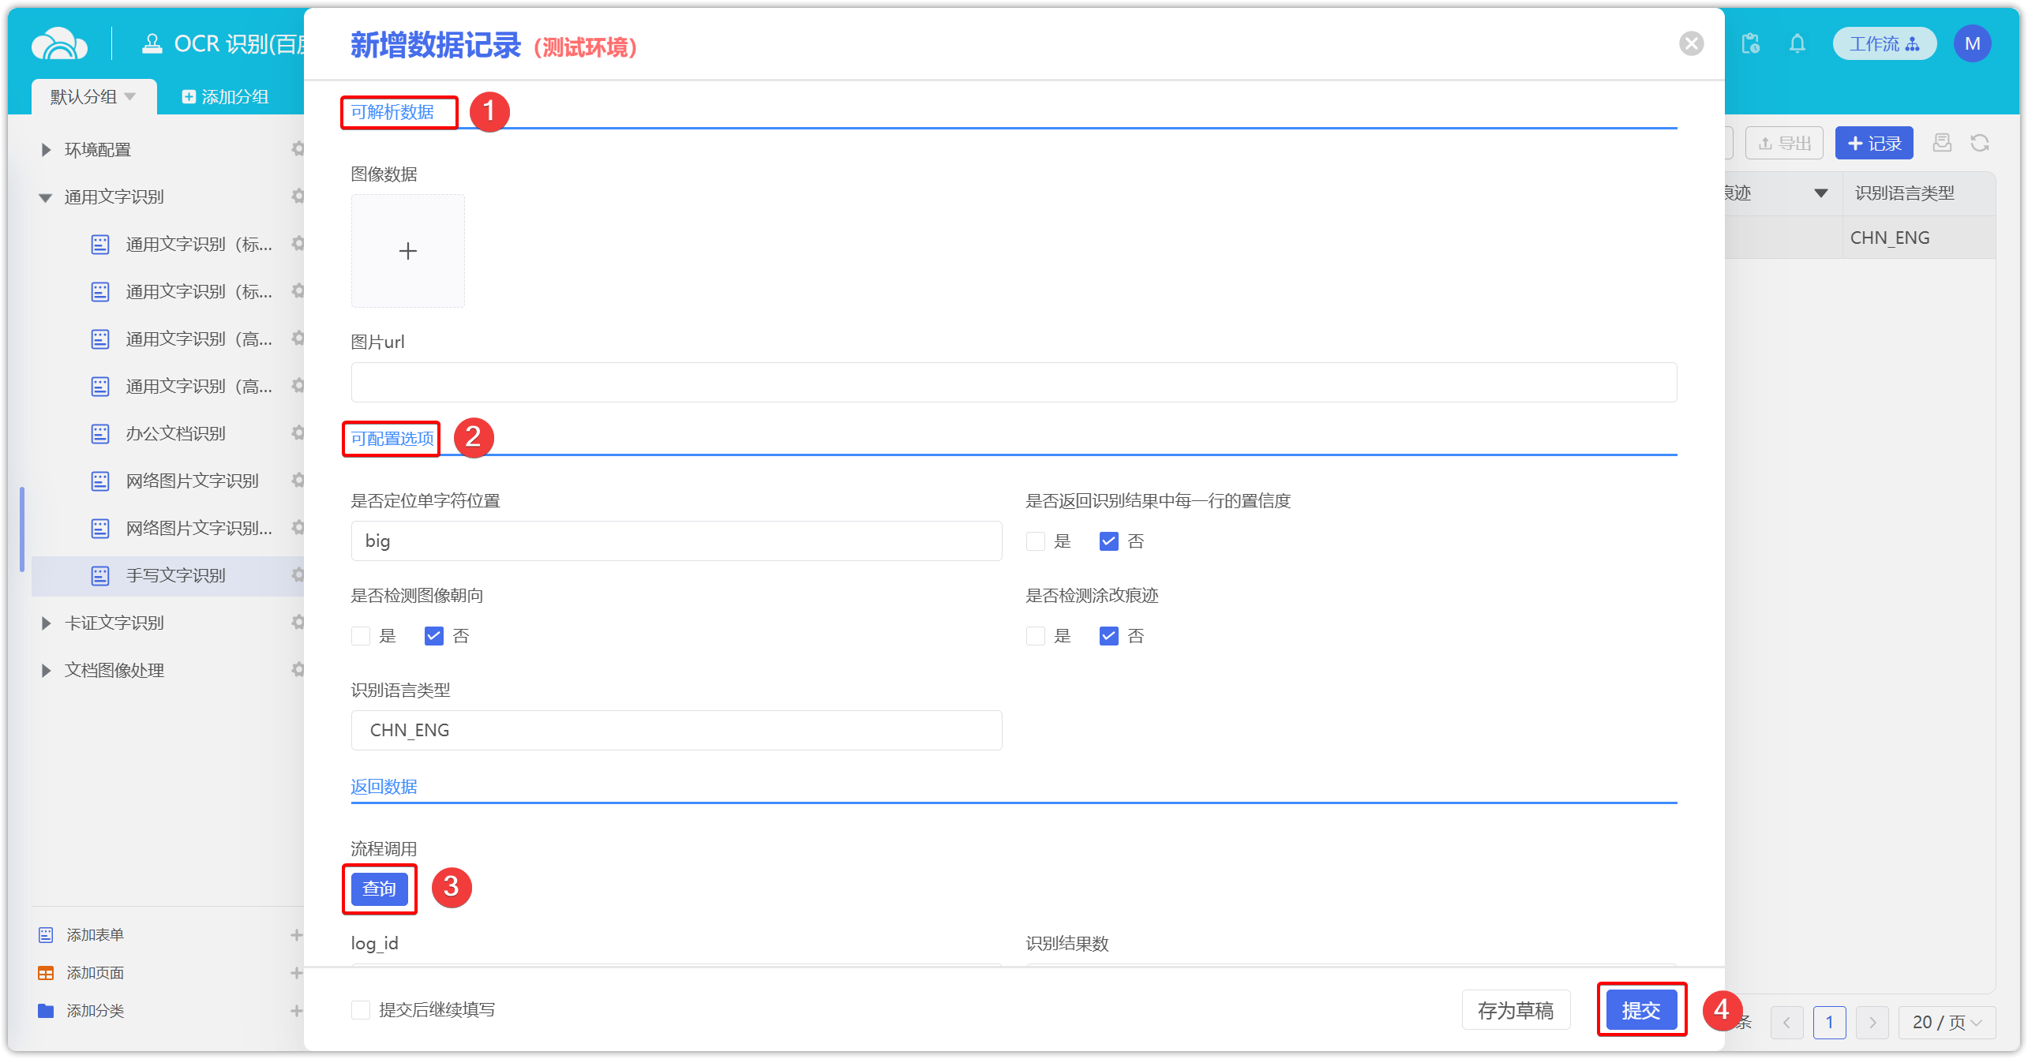This screenshot has height=1059, width=2028.
Task: Click the OCR stamp icon in header
Action: click(152, 43)
